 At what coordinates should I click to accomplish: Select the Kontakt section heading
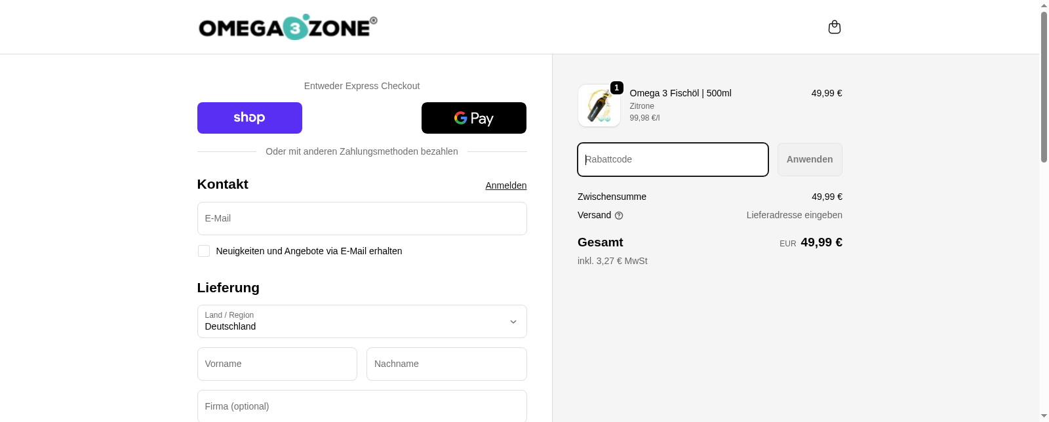pyautogui.click(x=222, y=184)
